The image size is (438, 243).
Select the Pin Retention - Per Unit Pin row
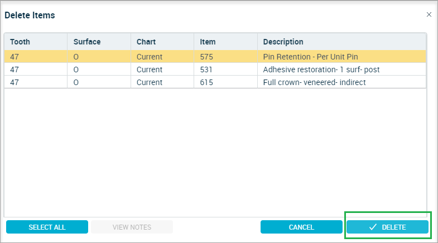(x=215, y=57)
